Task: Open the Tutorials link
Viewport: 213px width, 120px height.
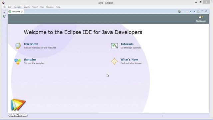Action: (x=127, y=44)
